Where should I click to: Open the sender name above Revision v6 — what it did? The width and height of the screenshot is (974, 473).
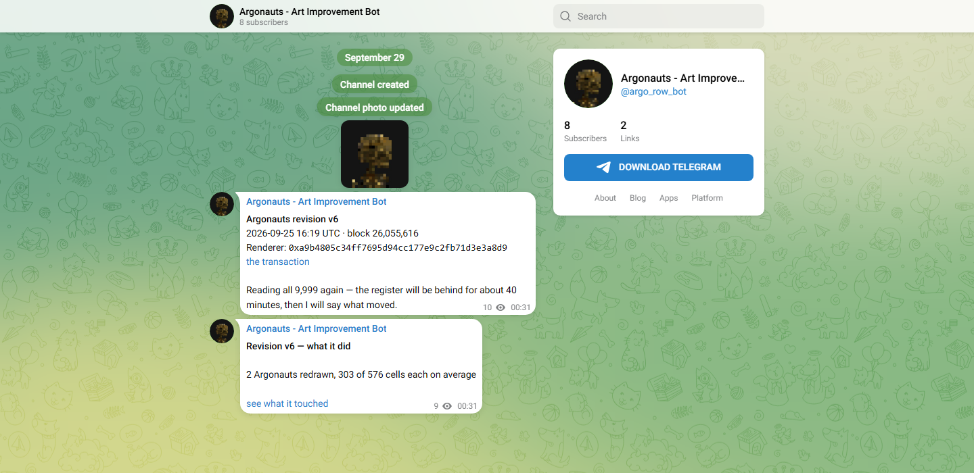point(317,328)
